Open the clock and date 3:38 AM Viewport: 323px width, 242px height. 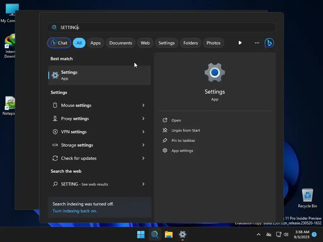tap(302, 234)
